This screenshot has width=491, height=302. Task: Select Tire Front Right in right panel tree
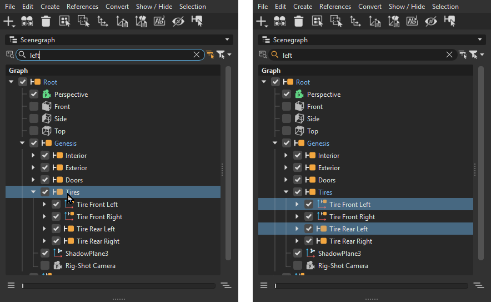pos(352,217)
